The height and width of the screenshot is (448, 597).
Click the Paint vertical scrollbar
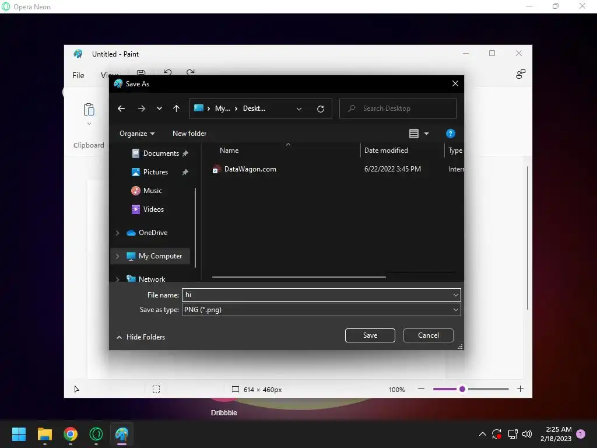click(527, 238)
